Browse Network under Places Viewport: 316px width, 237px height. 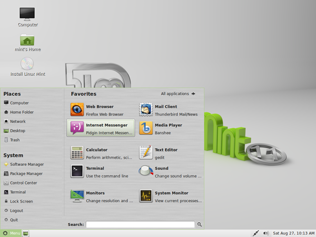15,121
